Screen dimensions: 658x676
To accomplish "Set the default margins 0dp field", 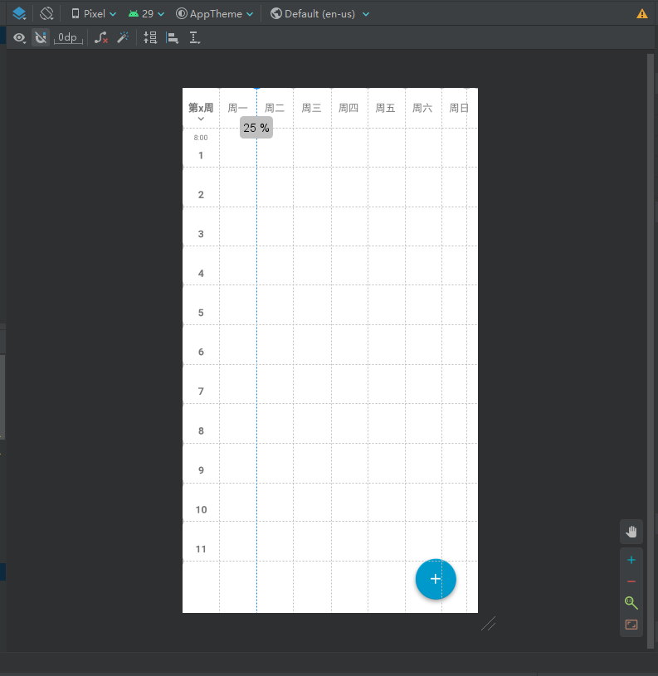I will 68,38.
